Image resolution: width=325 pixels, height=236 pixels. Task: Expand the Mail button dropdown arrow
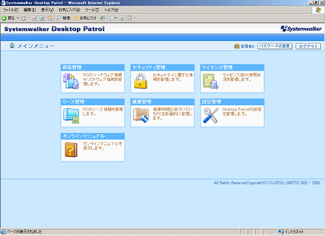(x=116, y=18)
